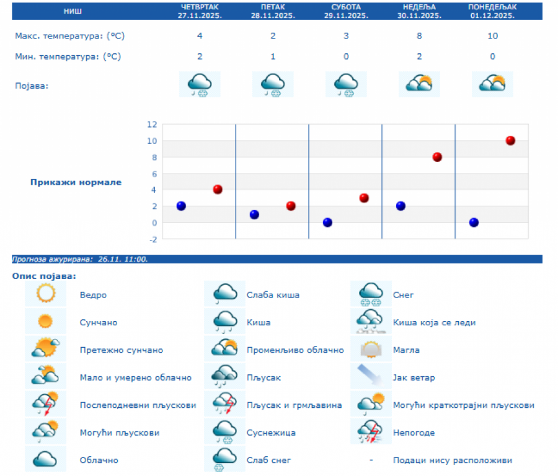The width and height of the screenshot is (558, 476).
Task: Click the red 10° max point for Monday
Action: [x=510, y=141]
